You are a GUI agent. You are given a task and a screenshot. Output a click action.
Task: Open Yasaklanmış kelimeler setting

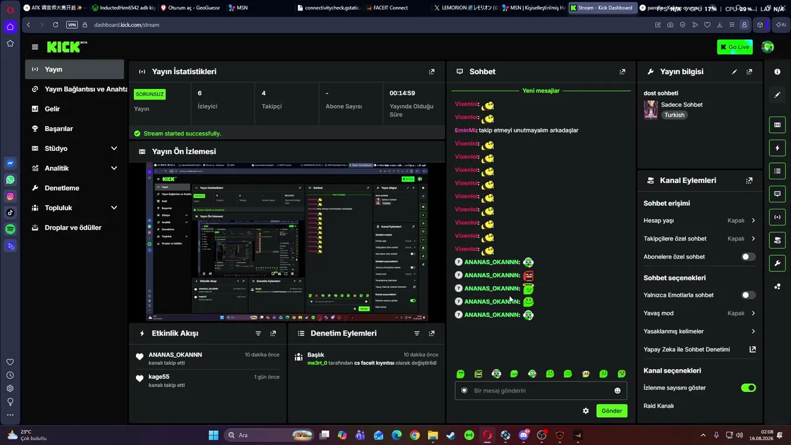coord(700,331)
